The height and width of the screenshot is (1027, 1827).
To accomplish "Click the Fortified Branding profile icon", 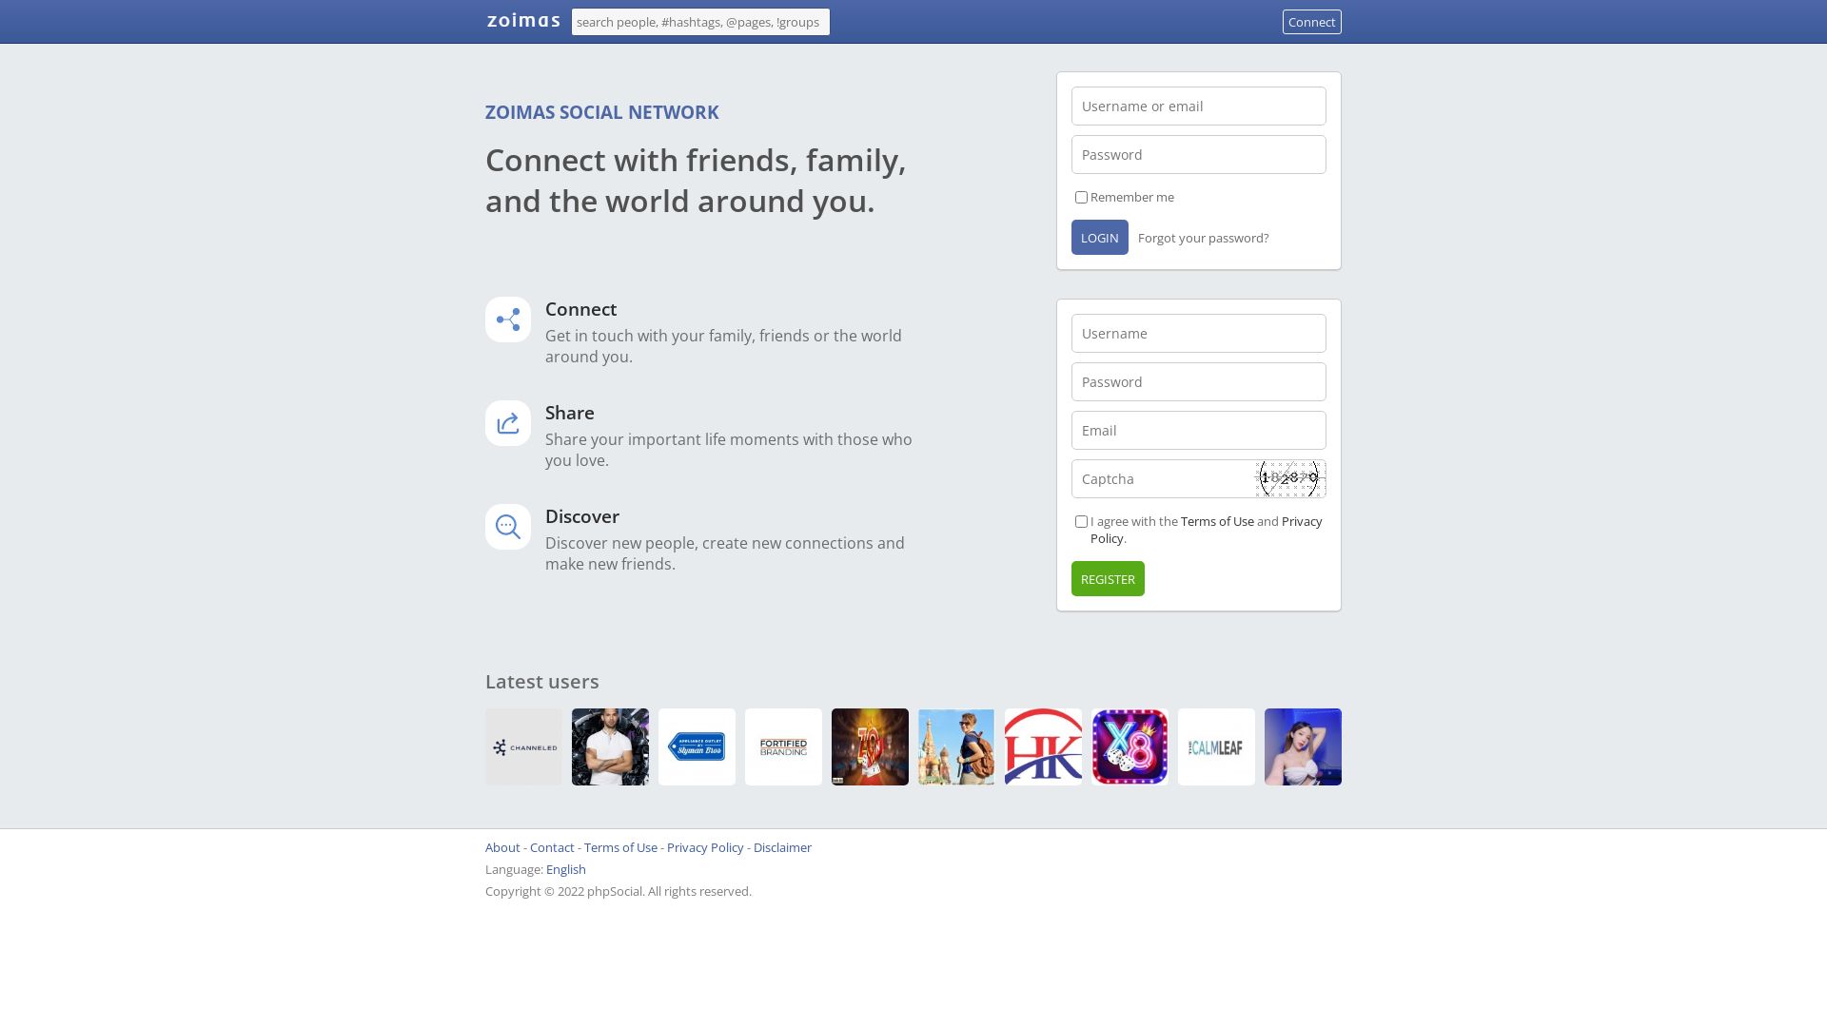I will 783,746.
